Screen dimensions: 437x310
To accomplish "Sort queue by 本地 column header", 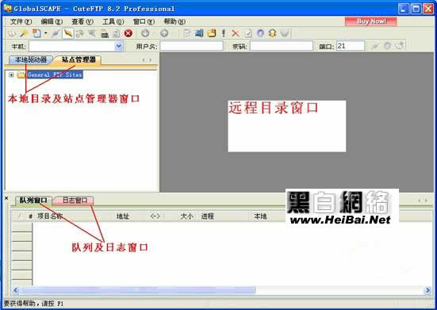I will (260, 216).
